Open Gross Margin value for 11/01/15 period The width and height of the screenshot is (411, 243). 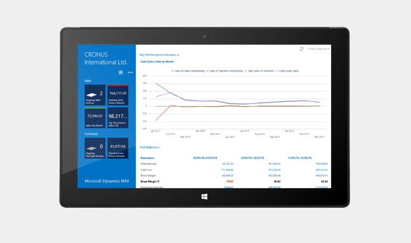pyautogui.click(x=322, y=176)
